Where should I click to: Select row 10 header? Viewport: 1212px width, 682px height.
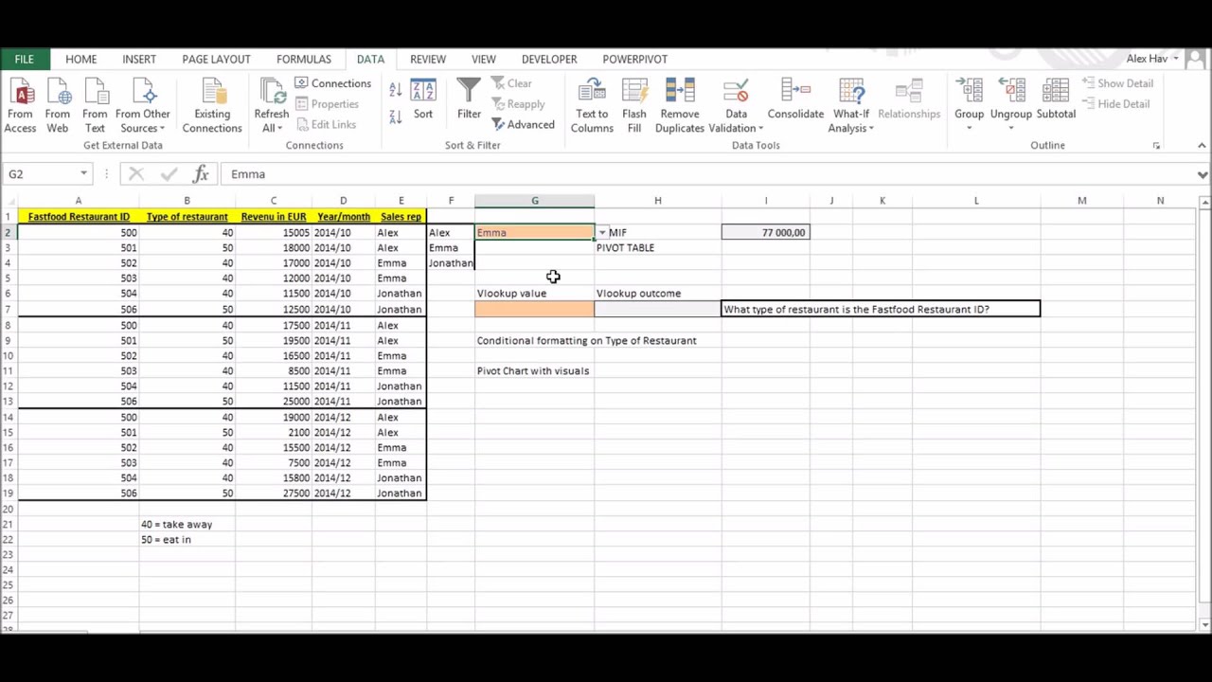pyautogui.click(x=9, y=355)
